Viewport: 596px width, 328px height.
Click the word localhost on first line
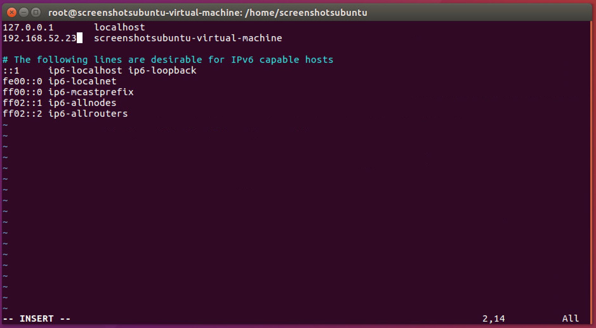119,27
